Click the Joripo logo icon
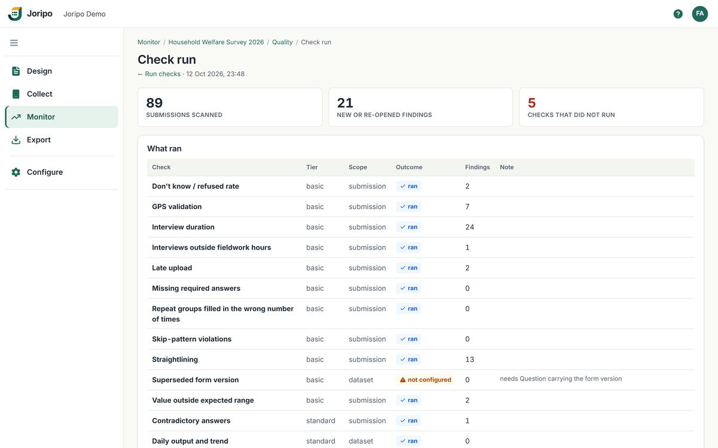The height and width of the screenshot is (448, 718). tap(15, 14)
